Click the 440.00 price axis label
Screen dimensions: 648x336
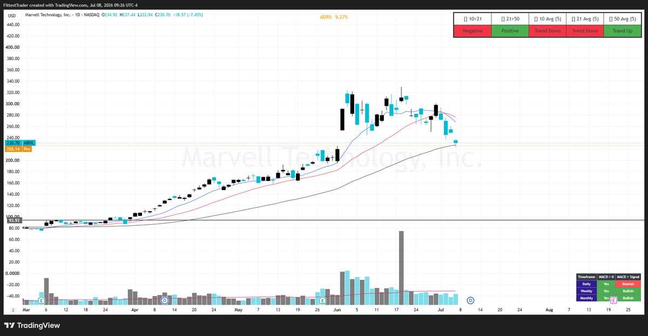pyautogui.click(x=13, y=24)
